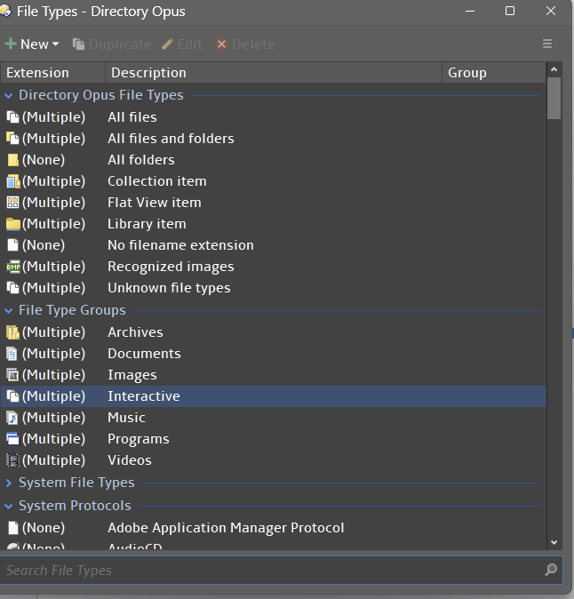574x599 pixels.
Task: Click the Images picture icon
Action: click(x=12, y=375)
